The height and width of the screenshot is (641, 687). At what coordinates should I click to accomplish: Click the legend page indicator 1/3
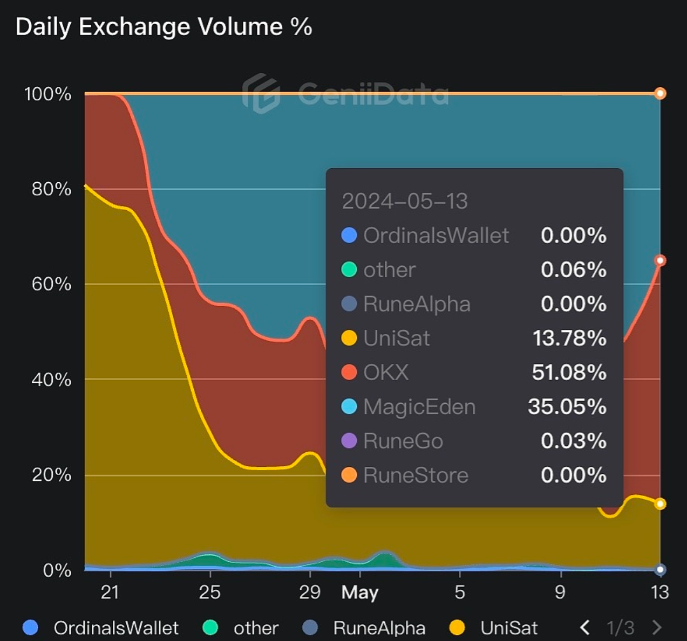[x=621, y=628]
